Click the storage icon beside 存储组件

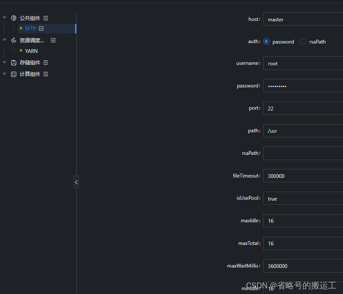(14, 63)
